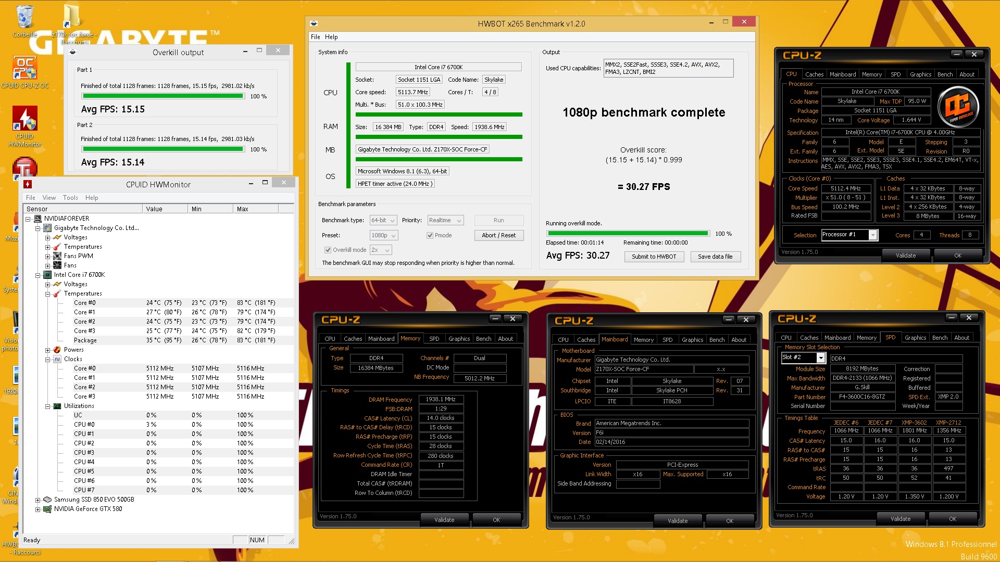Click the overkill mode running progress bar
This screenshot has width=1000, height=562.
click(x=628, y=234)
